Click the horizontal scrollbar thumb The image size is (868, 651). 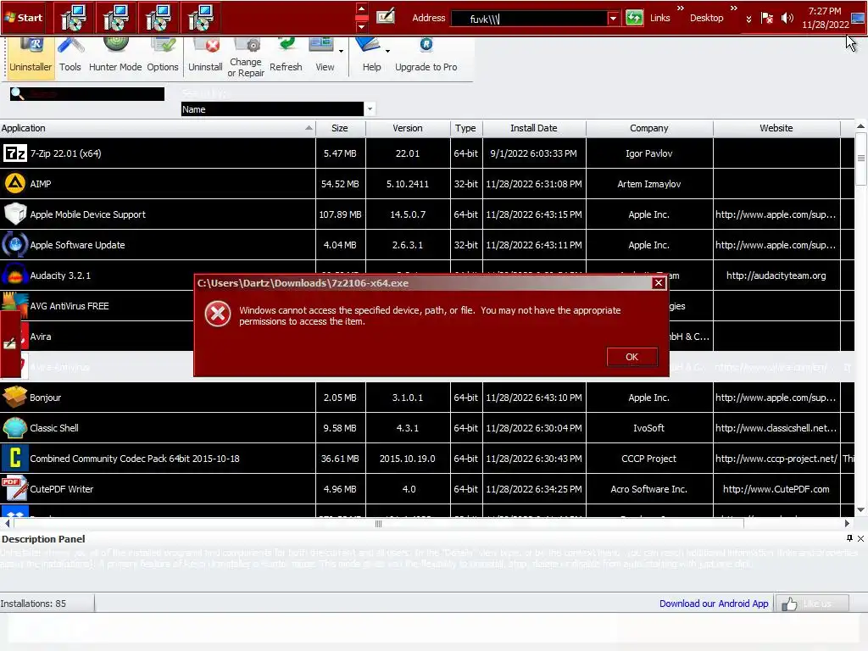378,523
